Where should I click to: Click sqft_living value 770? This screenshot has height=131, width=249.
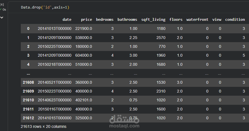point(162,46)
